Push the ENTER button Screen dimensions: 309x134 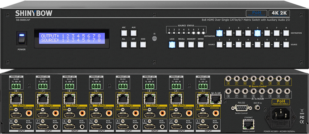click(x=201, y=45)
